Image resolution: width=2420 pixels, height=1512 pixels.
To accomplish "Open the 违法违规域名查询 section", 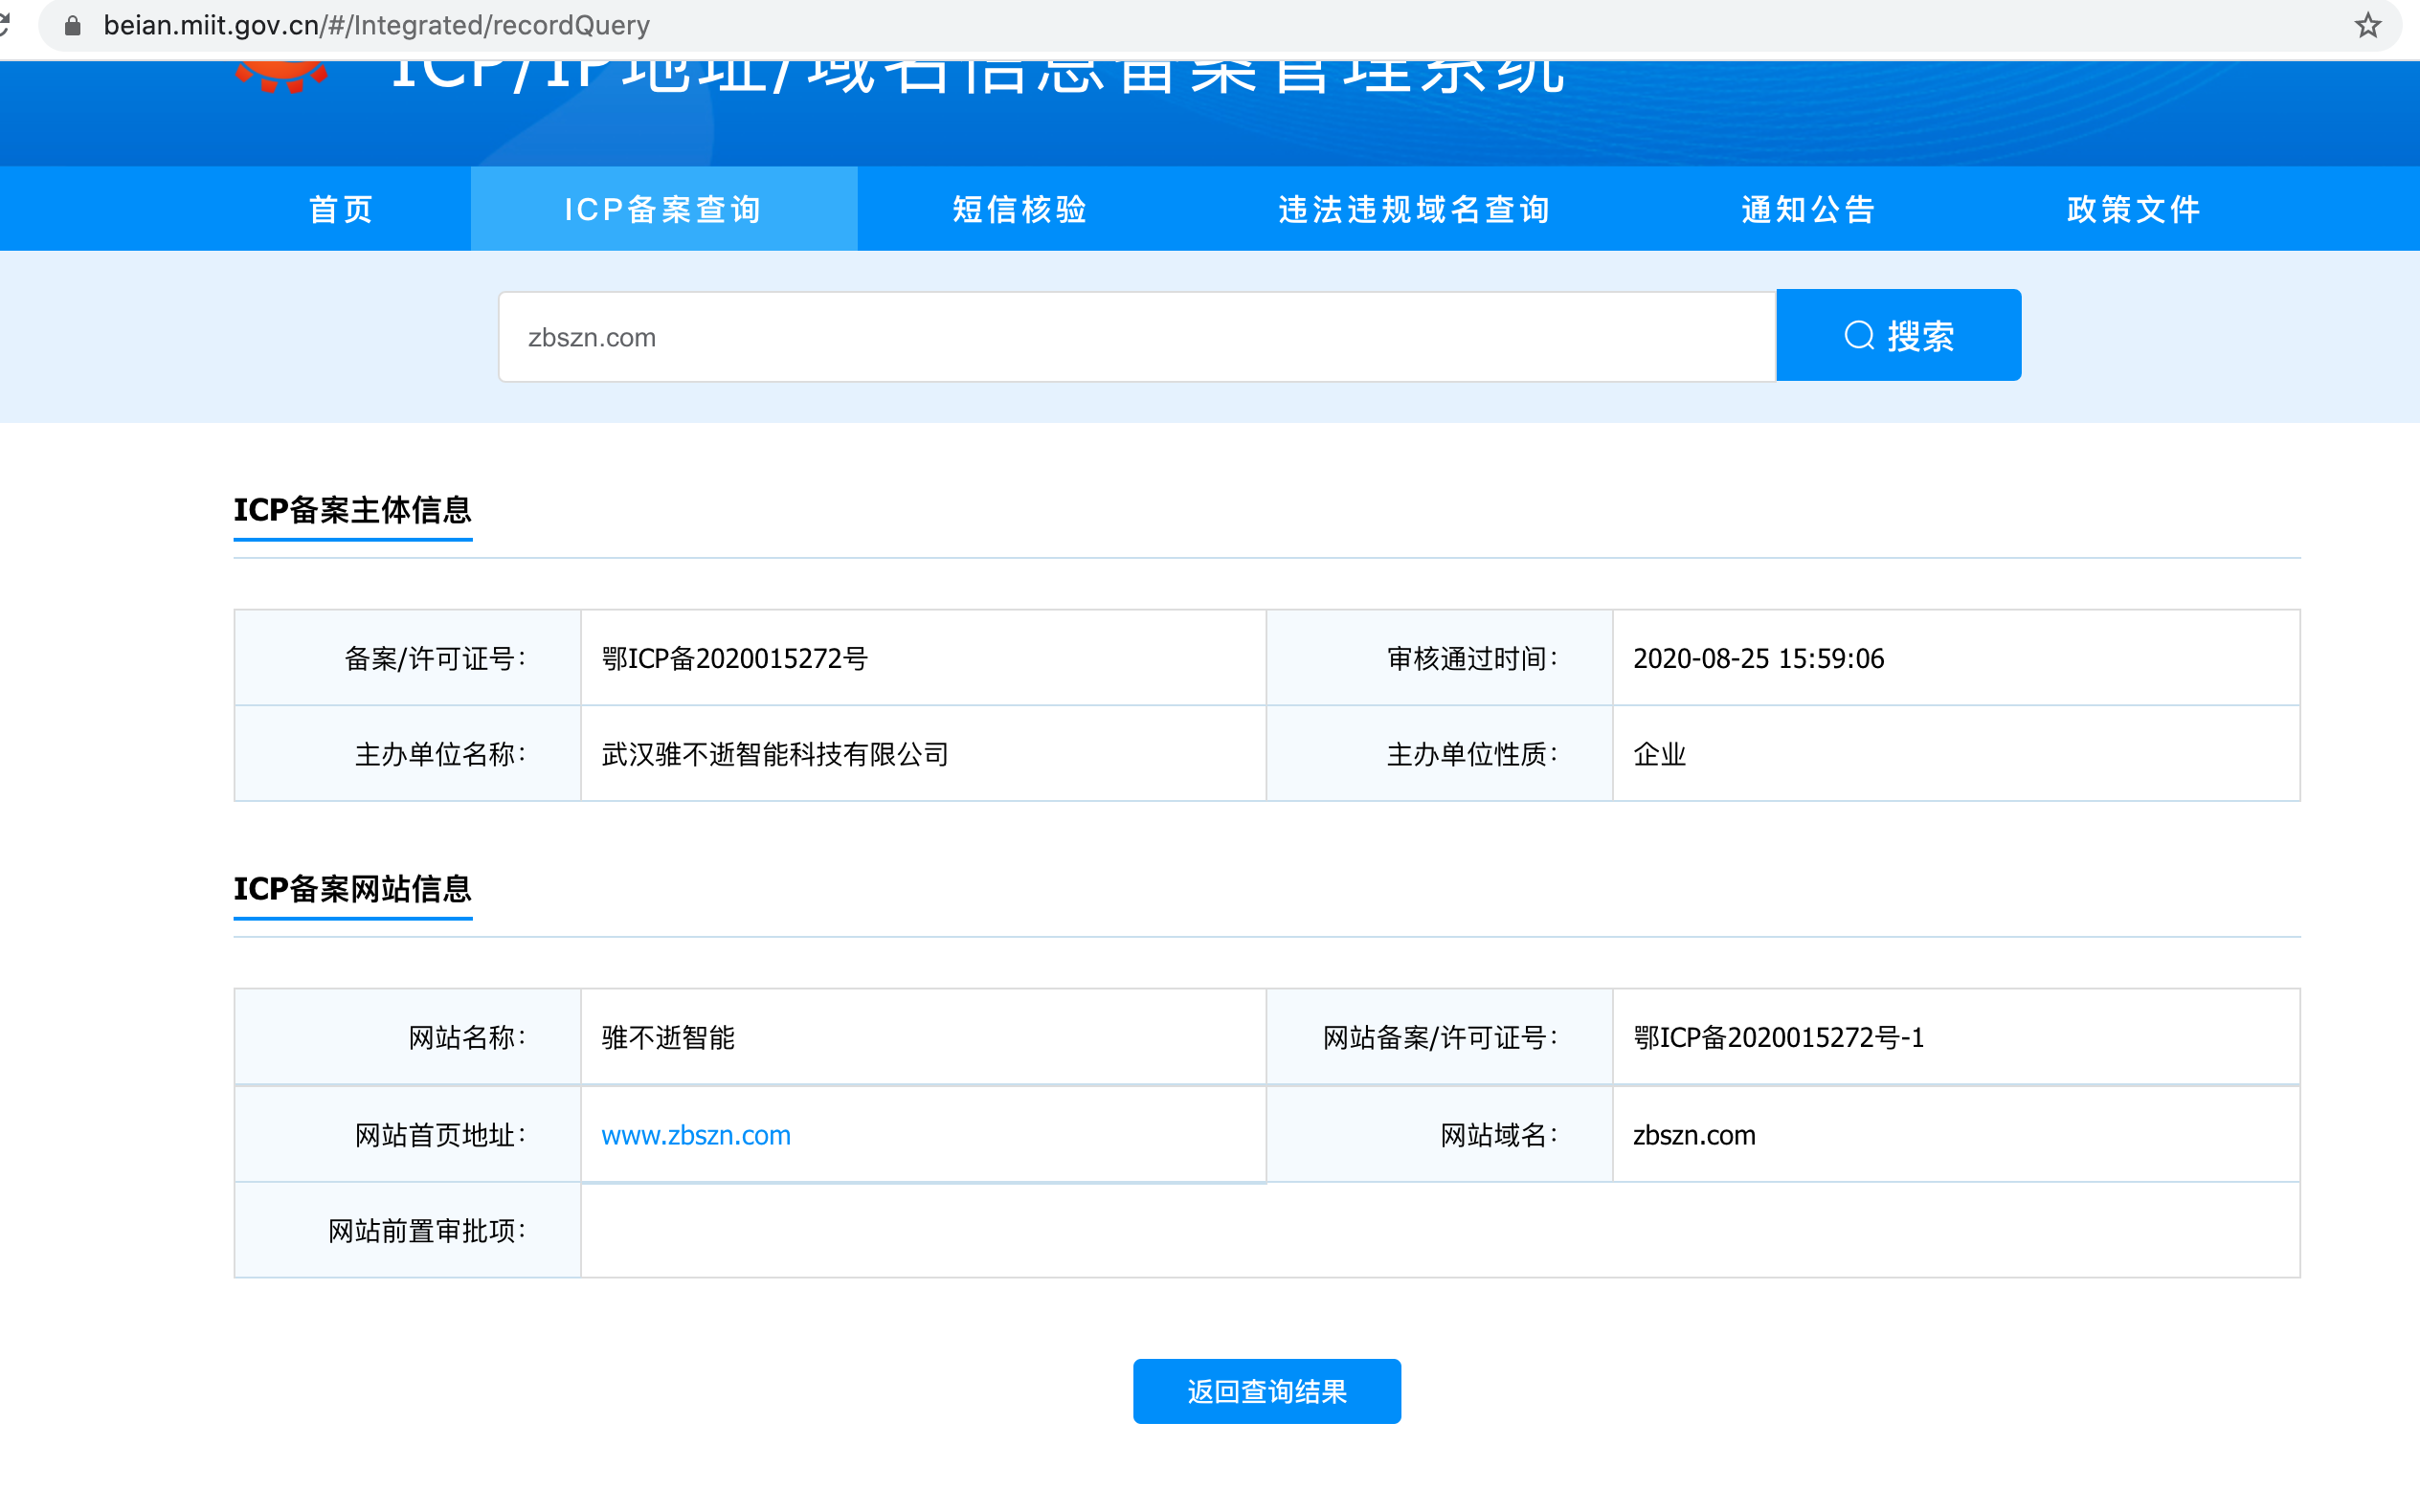I will (1413, 209).
